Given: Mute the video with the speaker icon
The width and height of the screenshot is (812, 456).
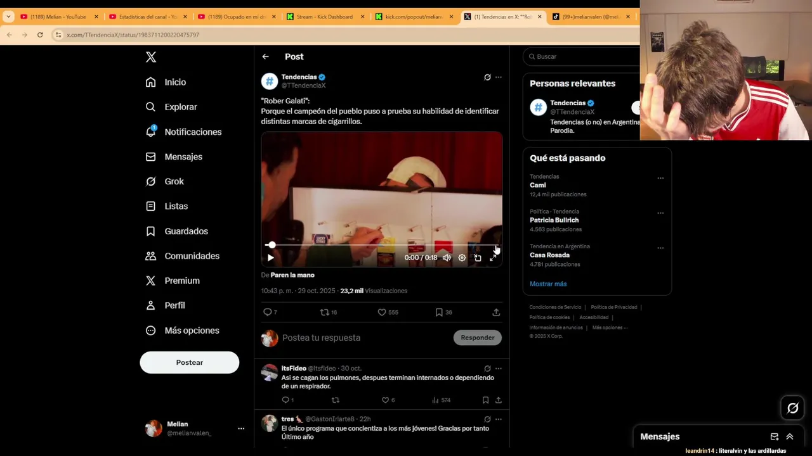Looking at the screenshot, I should coord(447,258).
